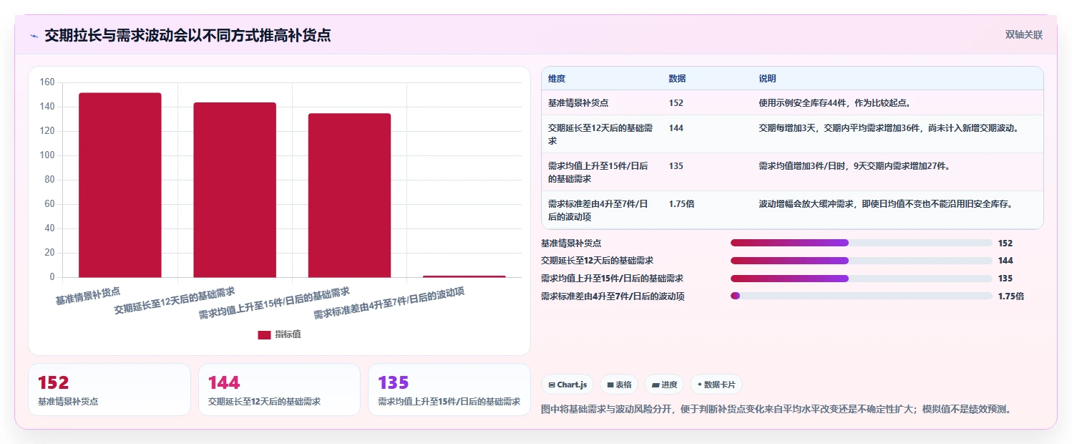Screen dimensions: 1072x444
Task: Click the 表格 chip
Action: pyautogui.click(x=619, y=385)
